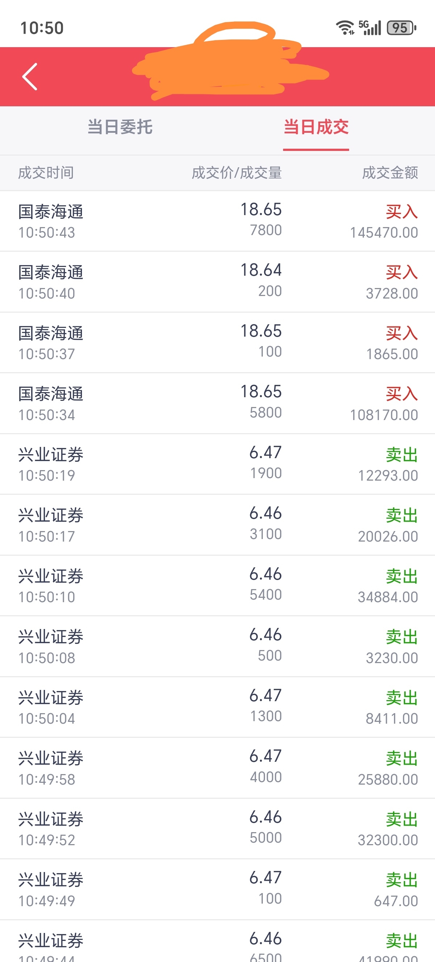Select the 当日成交 tab

pos(316,127)
